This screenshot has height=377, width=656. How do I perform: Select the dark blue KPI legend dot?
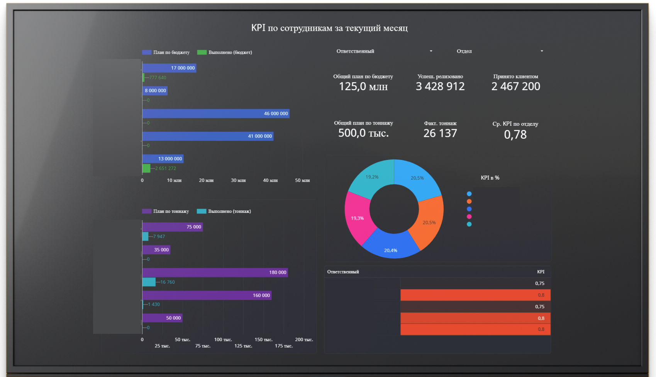click(x=469, y=209)
